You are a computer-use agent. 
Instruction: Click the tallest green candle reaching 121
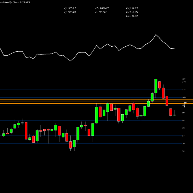(156, 86)
